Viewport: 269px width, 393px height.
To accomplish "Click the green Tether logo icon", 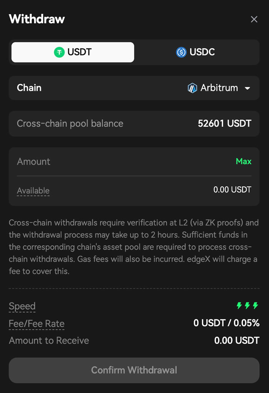I will (x=59, y=52).
